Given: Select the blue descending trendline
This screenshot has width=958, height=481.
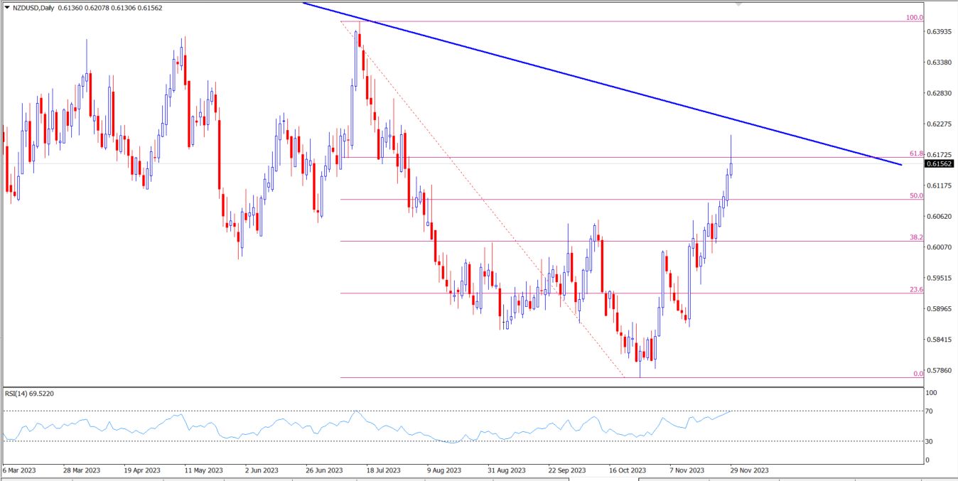Looking at the screenshot, I should click(601, 84).
